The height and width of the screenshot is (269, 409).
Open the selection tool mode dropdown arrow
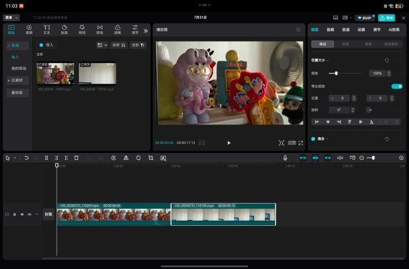pyautogui.click(x=15, y=158)
